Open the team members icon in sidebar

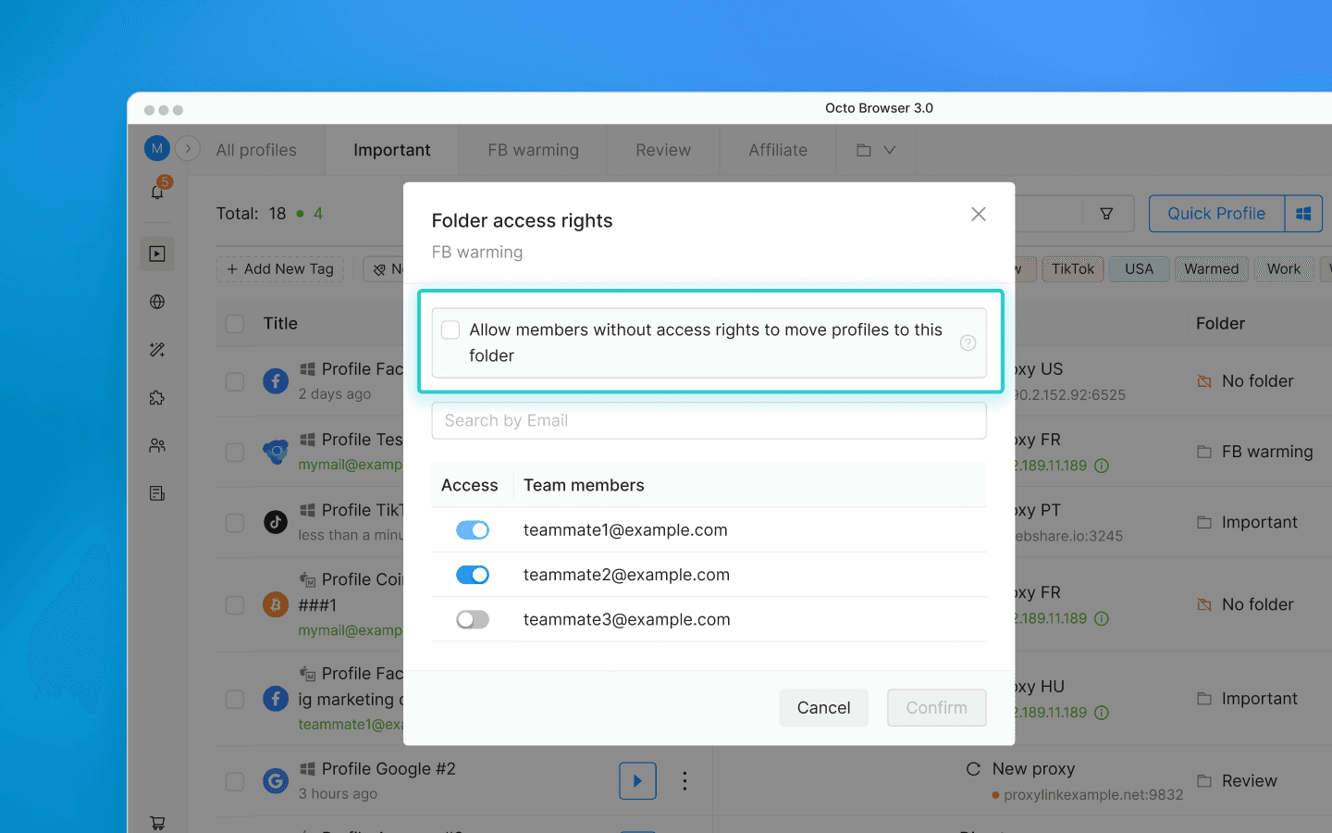click(157, 445)
